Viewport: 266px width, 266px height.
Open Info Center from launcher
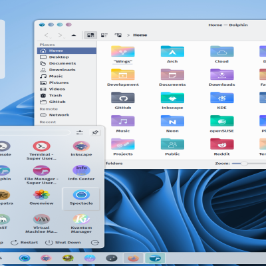coord(81,173)
